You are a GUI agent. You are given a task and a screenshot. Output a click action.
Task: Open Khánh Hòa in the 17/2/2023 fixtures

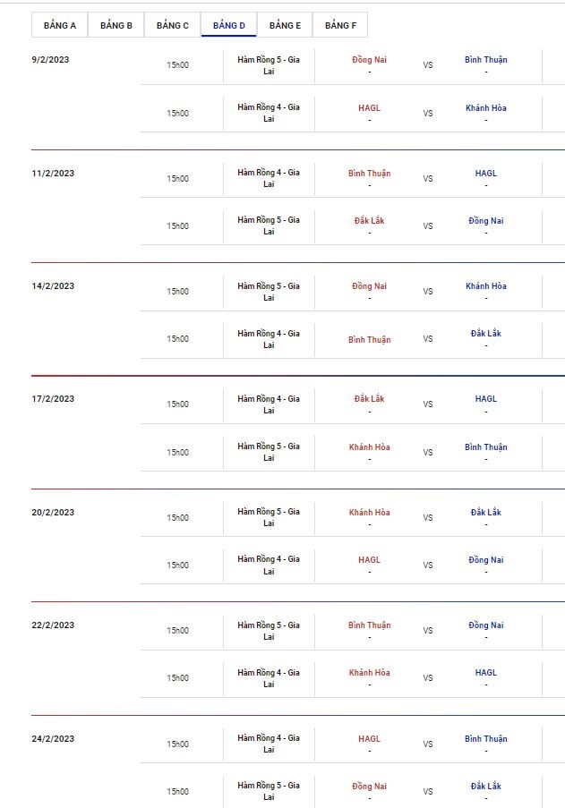coord(369,447)
